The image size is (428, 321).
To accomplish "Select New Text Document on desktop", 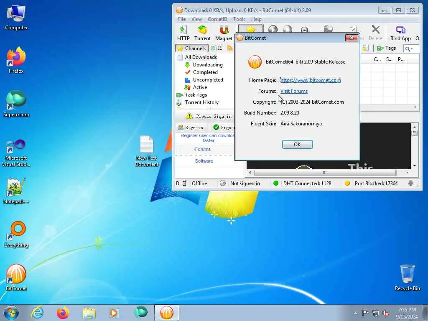I will pos(147,151).
